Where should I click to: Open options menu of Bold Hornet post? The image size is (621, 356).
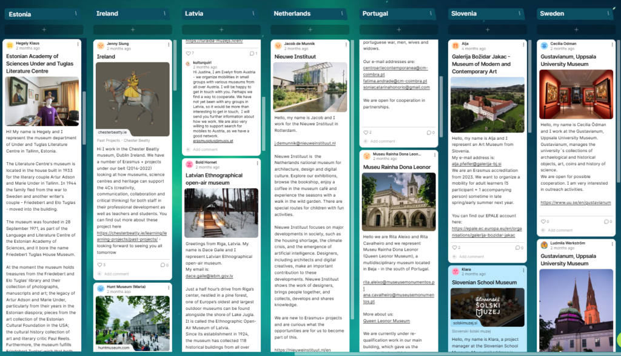(x=257, y=163)
